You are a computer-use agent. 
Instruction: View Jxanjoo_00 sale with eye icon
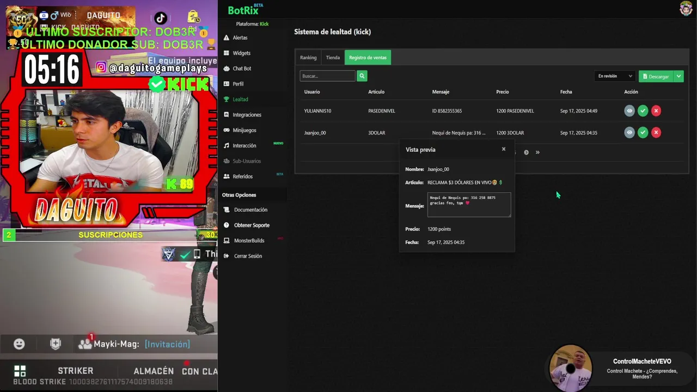pos(629,132)
